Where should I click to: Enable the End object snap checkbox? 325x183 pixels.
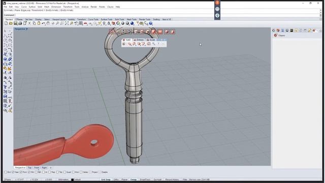[6, 172]
